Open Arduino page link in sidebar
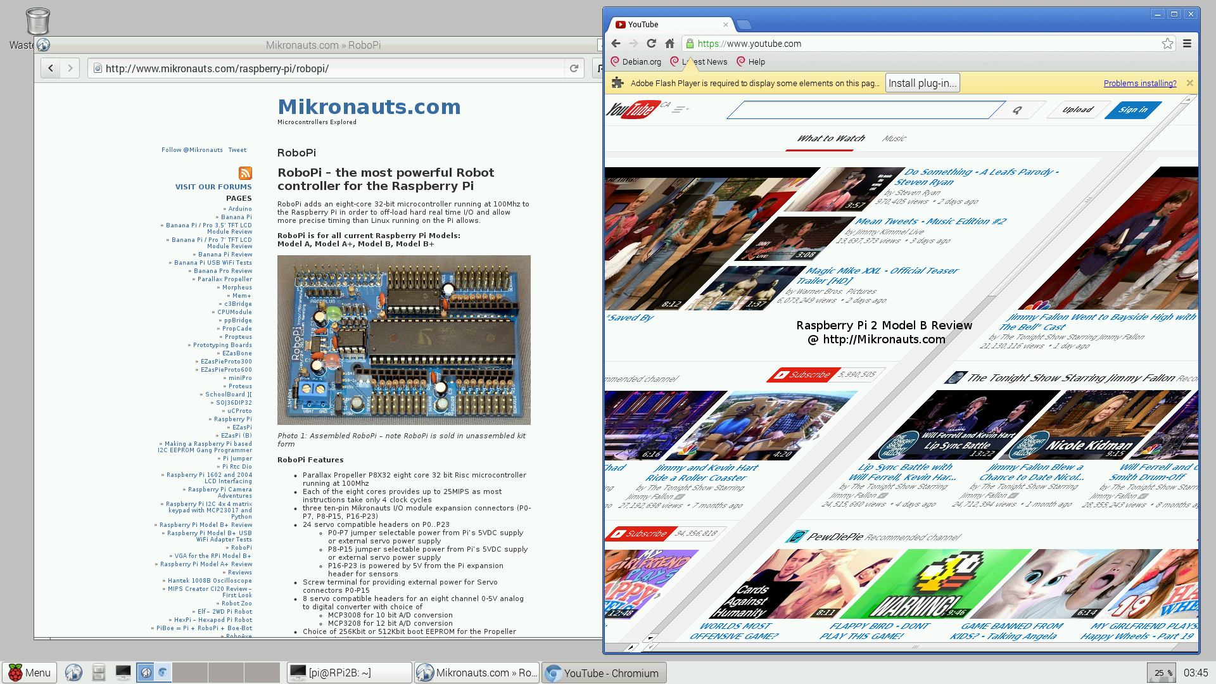1216x684 pixels. tap(240, 209)
